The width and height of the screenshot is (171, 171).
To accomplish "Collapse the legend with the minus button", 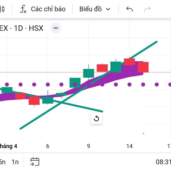I will (x=56, y=28).
